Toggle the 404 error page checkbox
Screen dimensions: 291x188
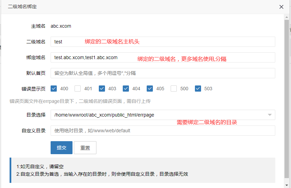click(x=126, y=89)
